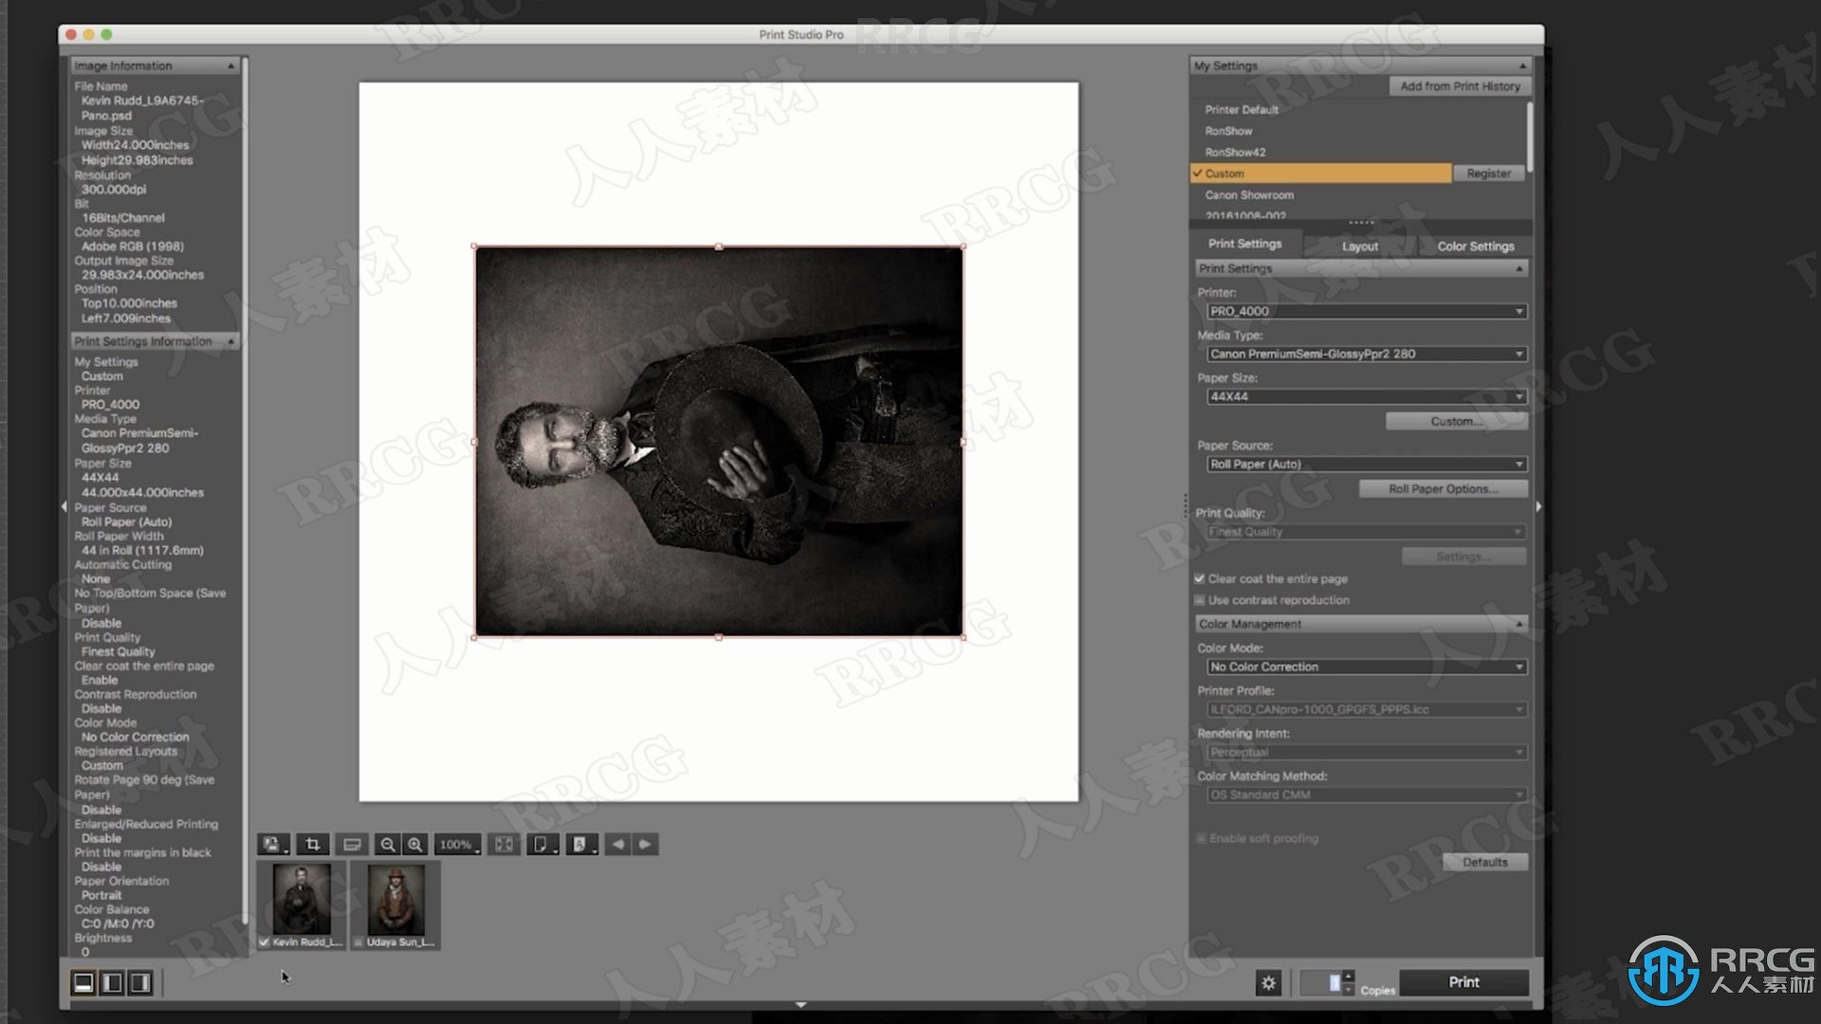Open the gear preferences icon

pyautogui.click(x=1268, y=982)
